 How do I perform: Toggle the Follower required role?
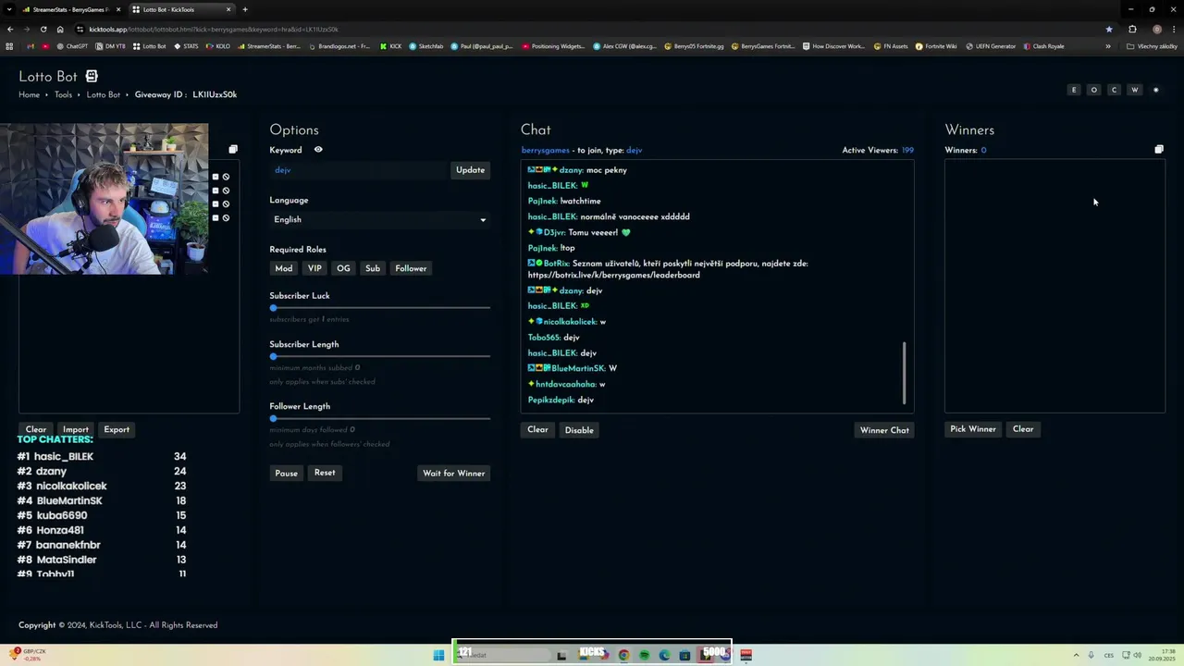411,268
